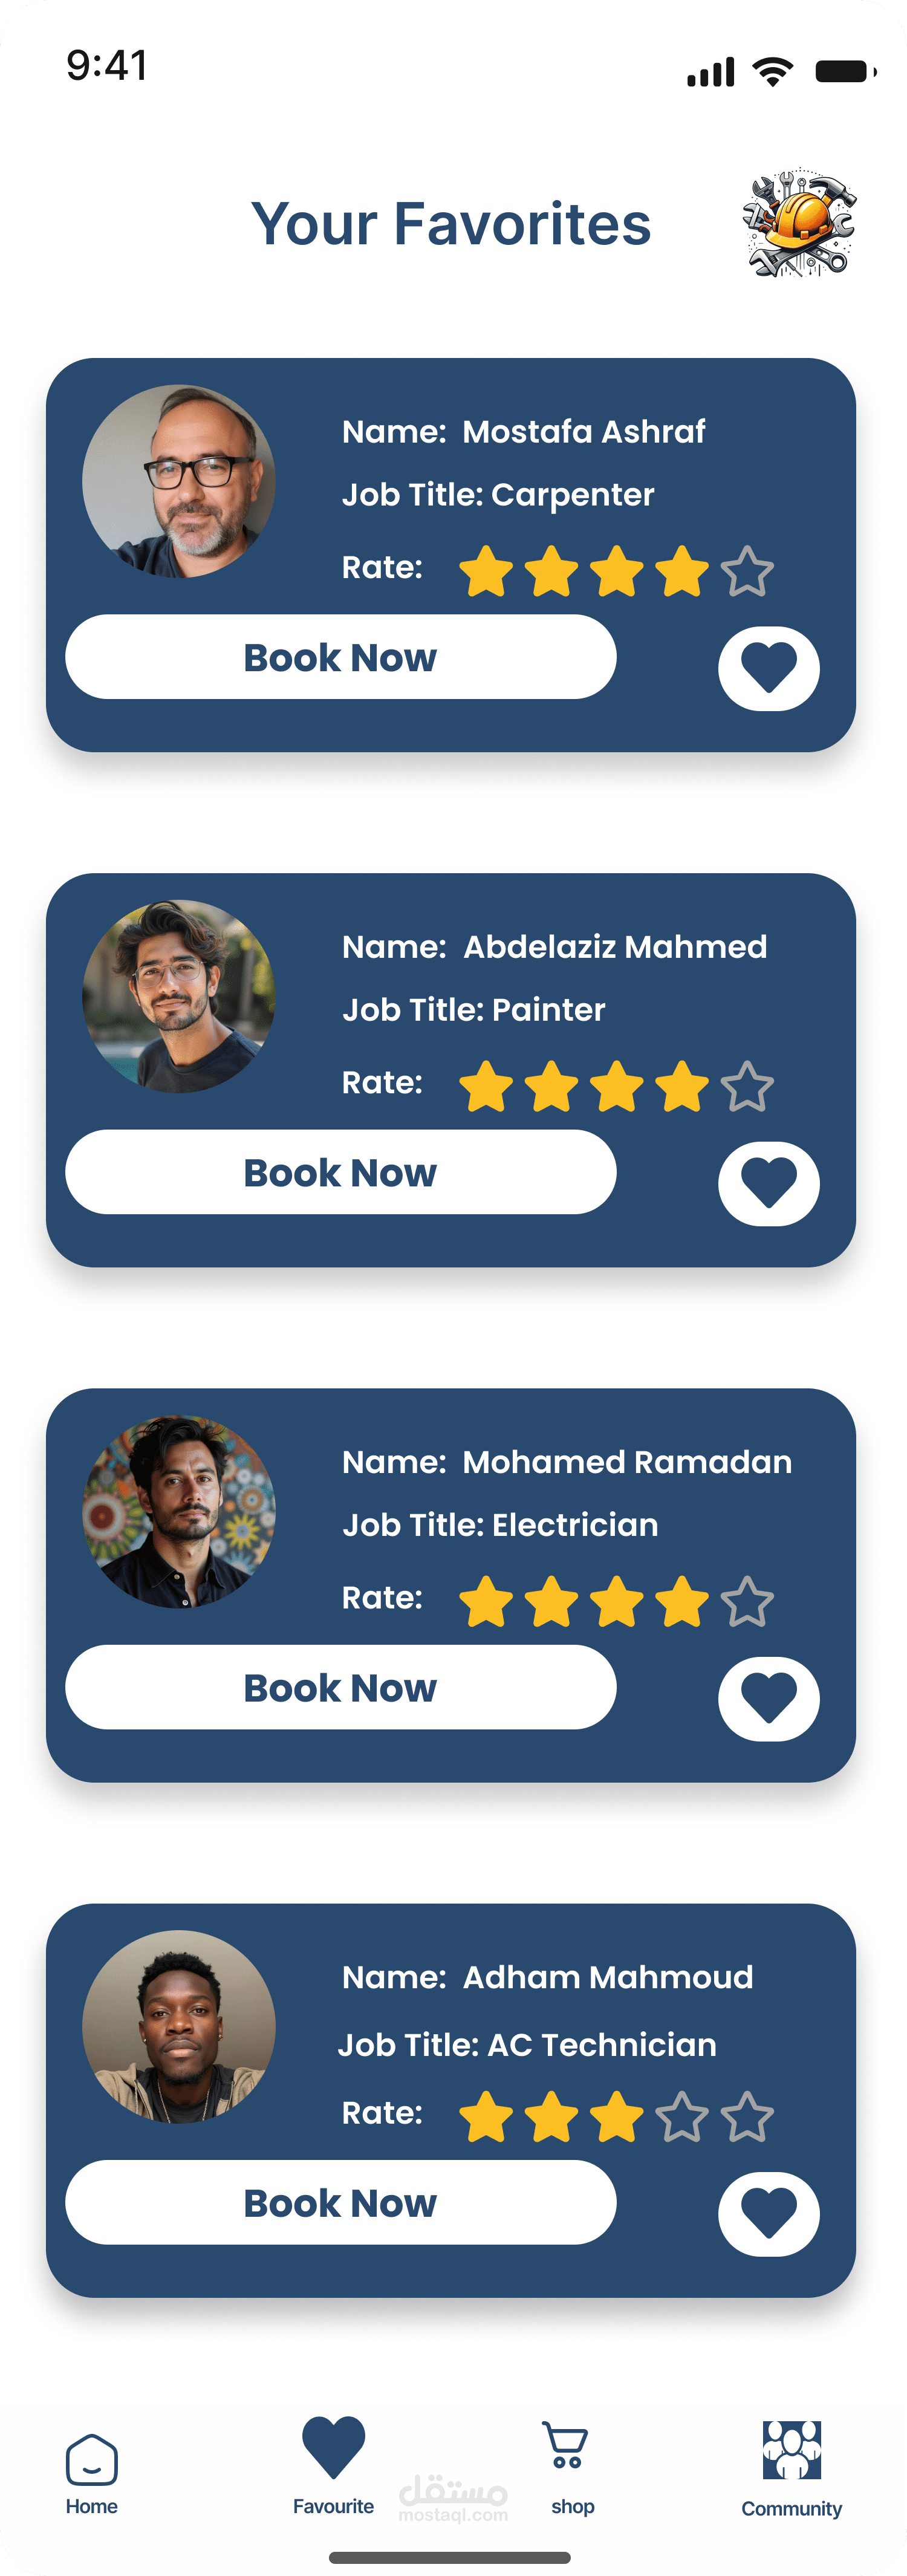The image size is (907, 2576).
Task: Click the fifth empty star for Mostafa Ashraf
Action: (747, 571)
